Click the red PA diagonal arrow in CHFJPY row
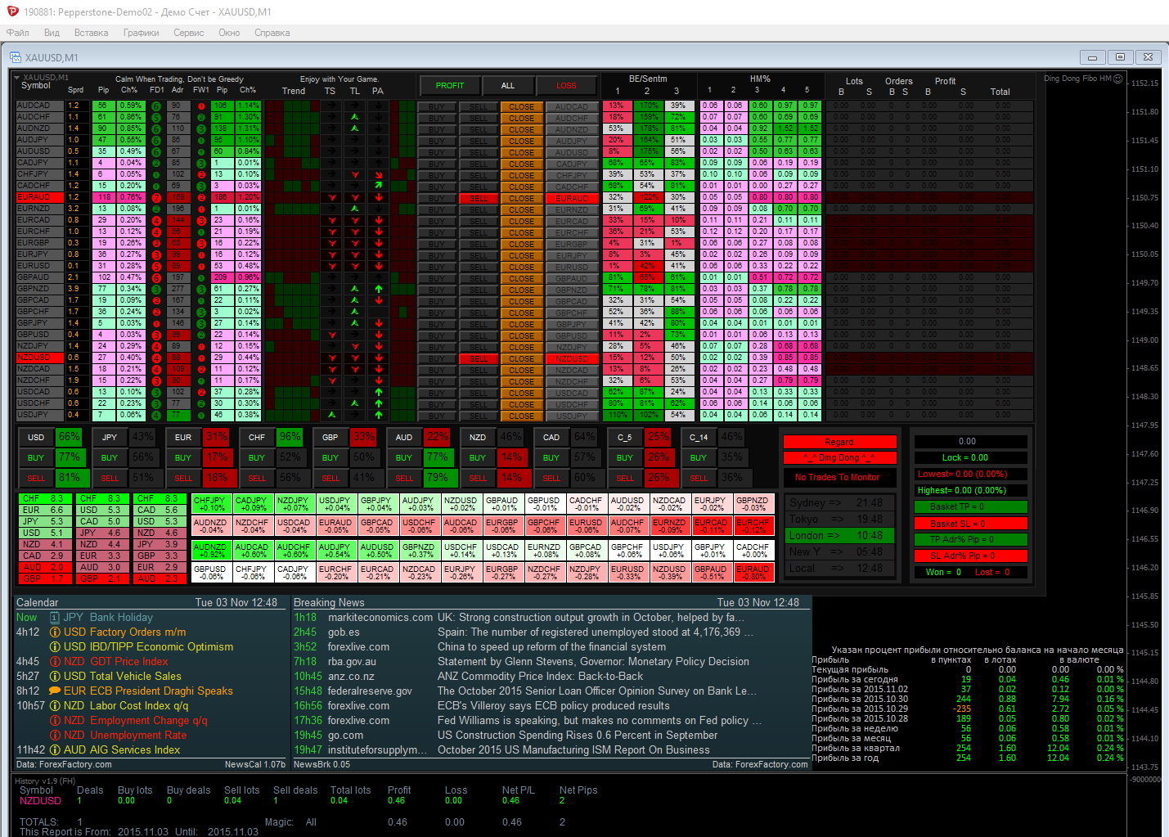 tap(379, 174)
